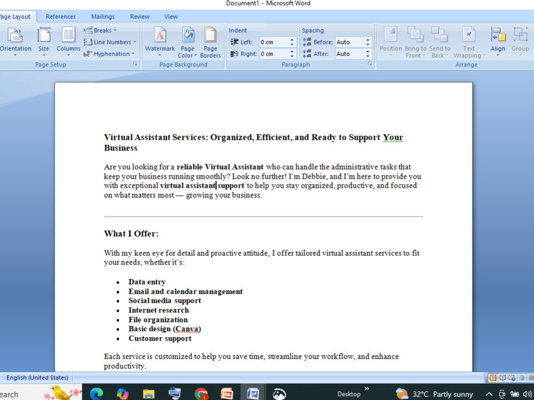The width and height of the screenshot is (534, 400).
Task: Open the page Size options
Action: coord(44,42)
